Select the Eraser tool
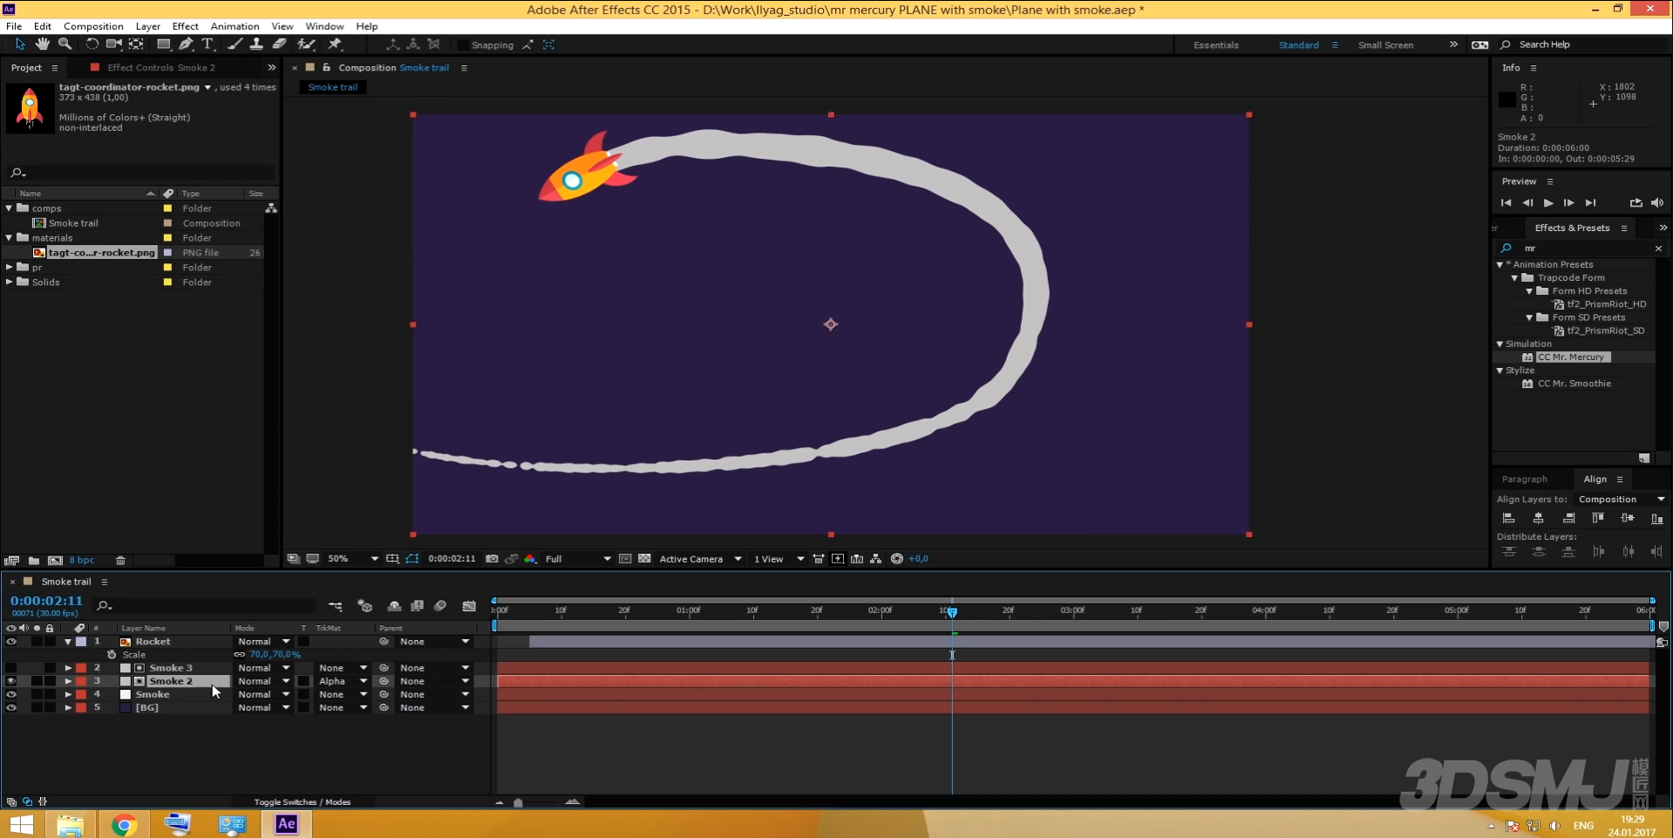 pos(279,44)
